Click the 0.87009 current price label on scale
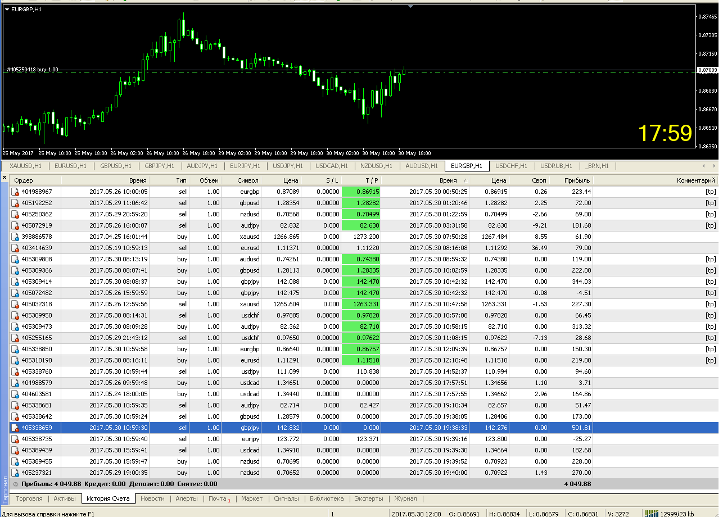The height and width of the screenshot is (517, 723). 707,70
